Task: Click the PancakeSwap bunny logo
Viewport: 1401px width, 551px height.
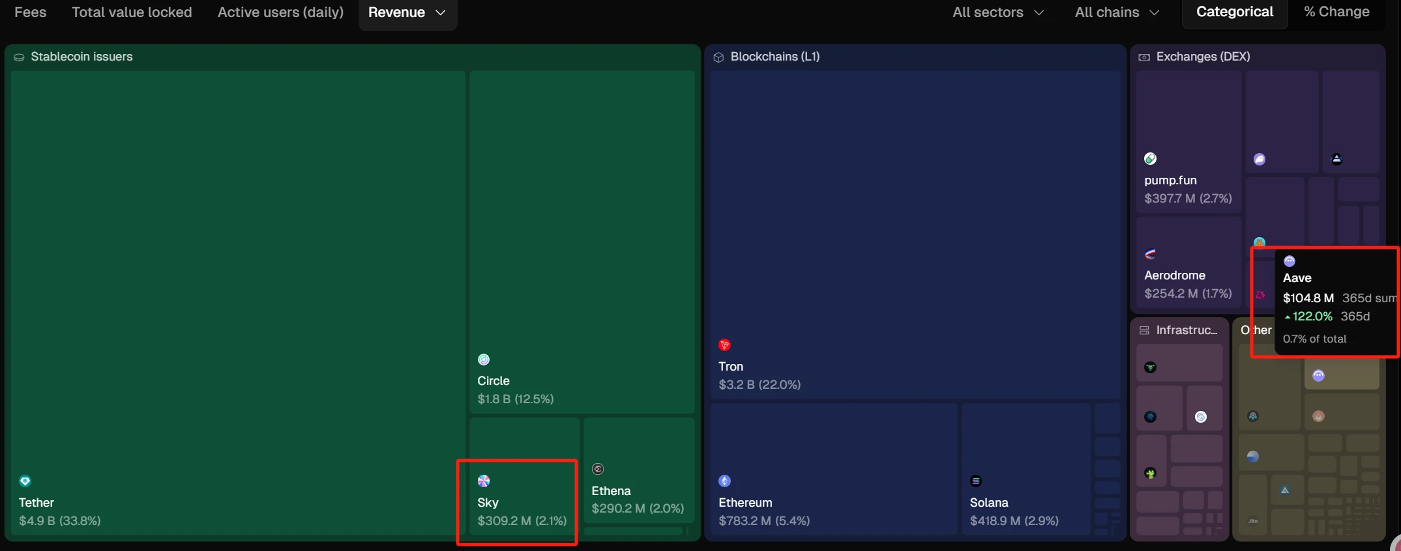Action: 1260,242
